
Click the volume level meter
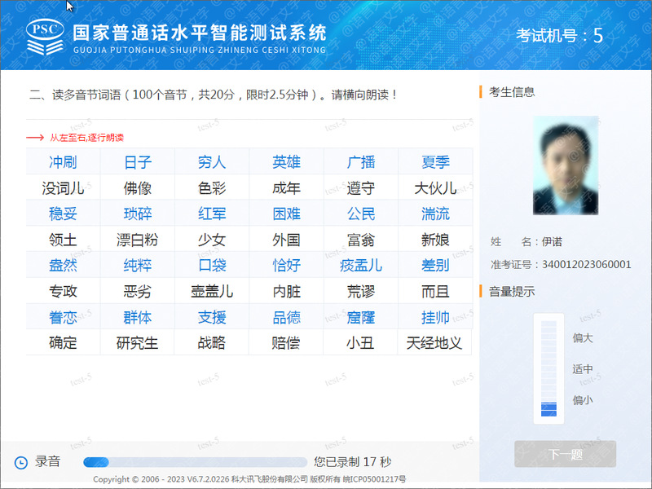pyautogui.click(x=548, y=368)
